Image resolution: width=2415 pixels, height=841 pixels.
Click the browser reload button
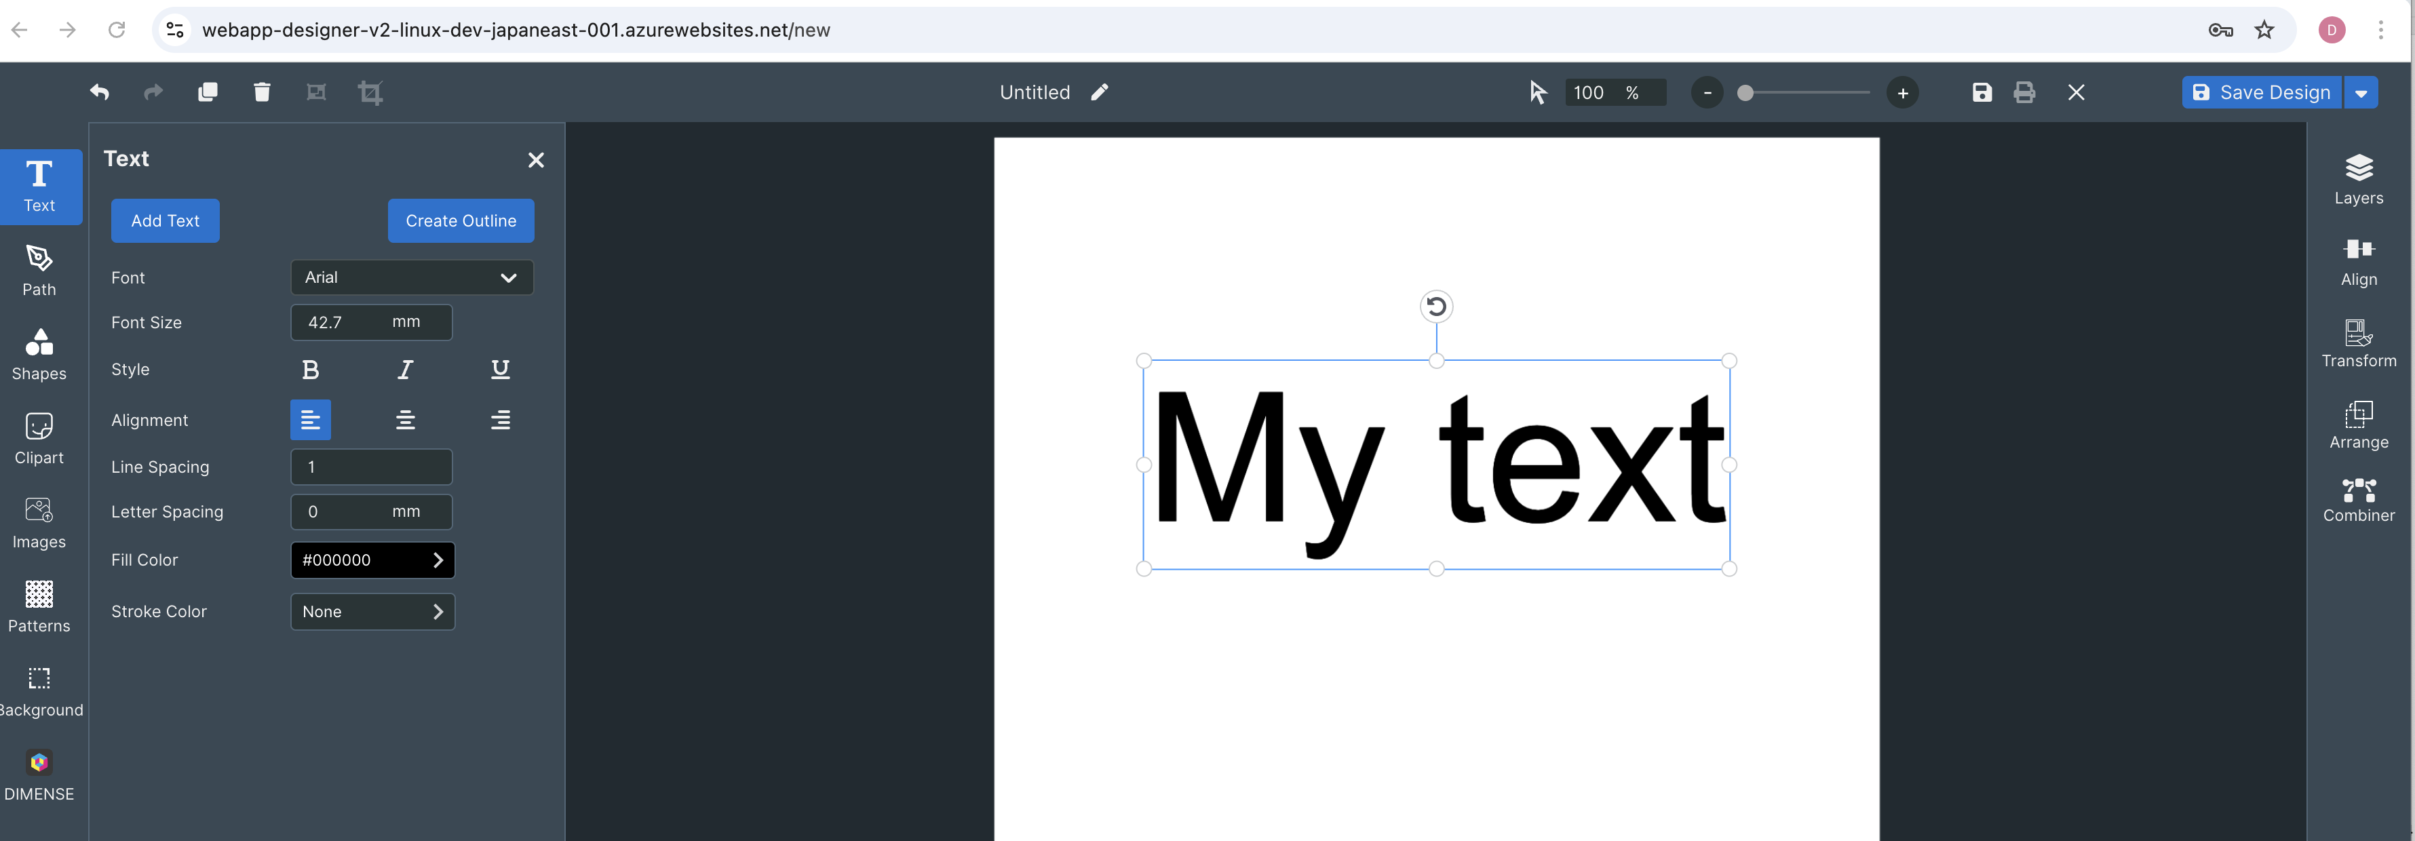point(116,30)
